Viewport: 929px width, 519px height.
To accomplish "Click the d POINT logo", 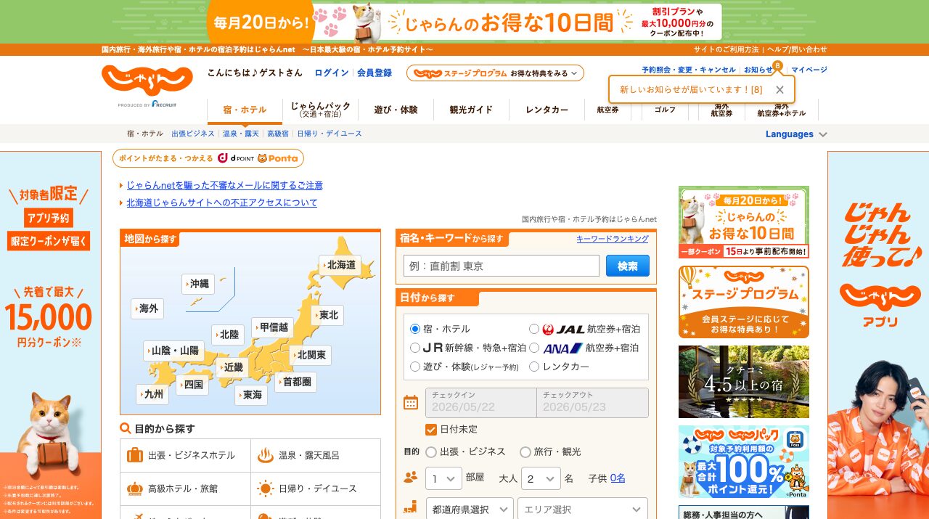I will click(235, 158).
